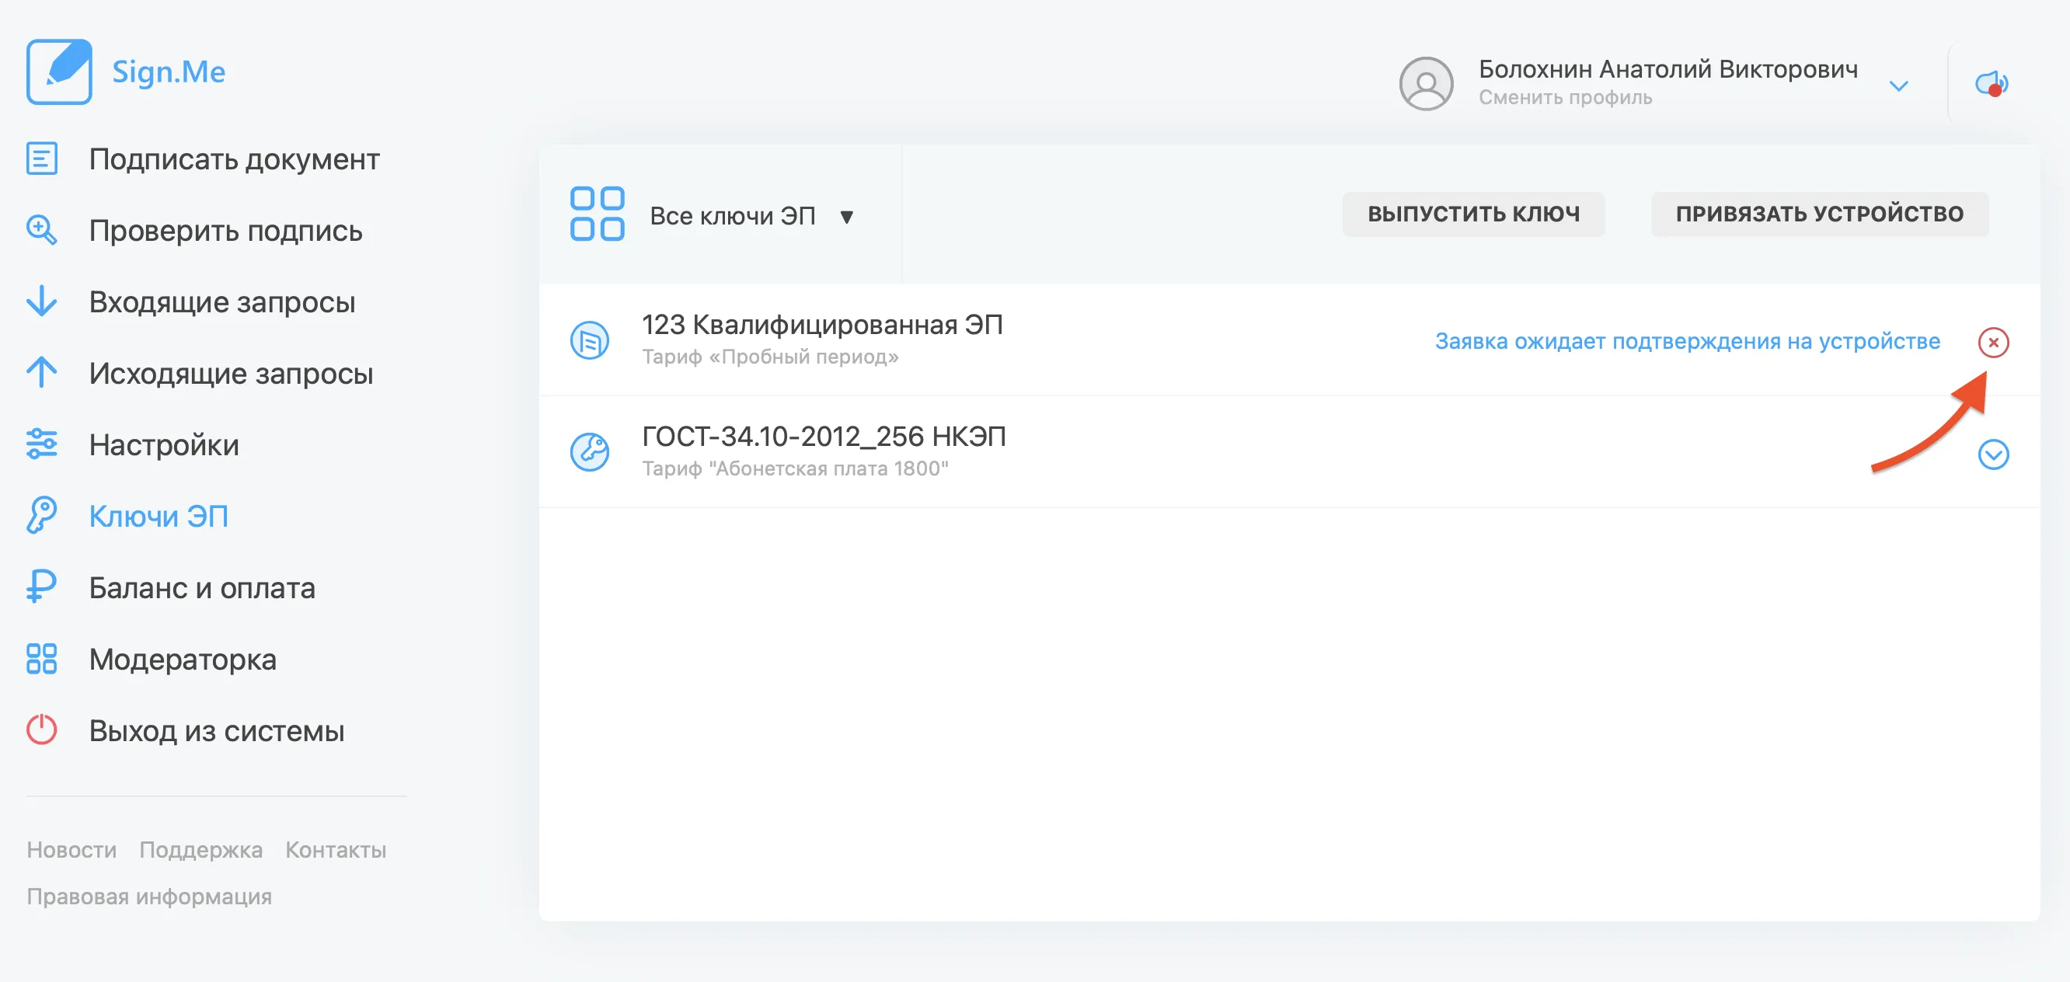Open Модераторка section
The height and width of the screenshot is (982, 2070).
pyautogui.click(x=183, y=659)
